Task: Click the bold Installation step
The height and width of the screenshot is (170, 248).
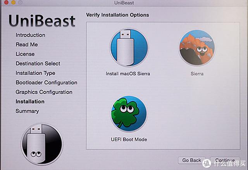Action: coord(30,101)
